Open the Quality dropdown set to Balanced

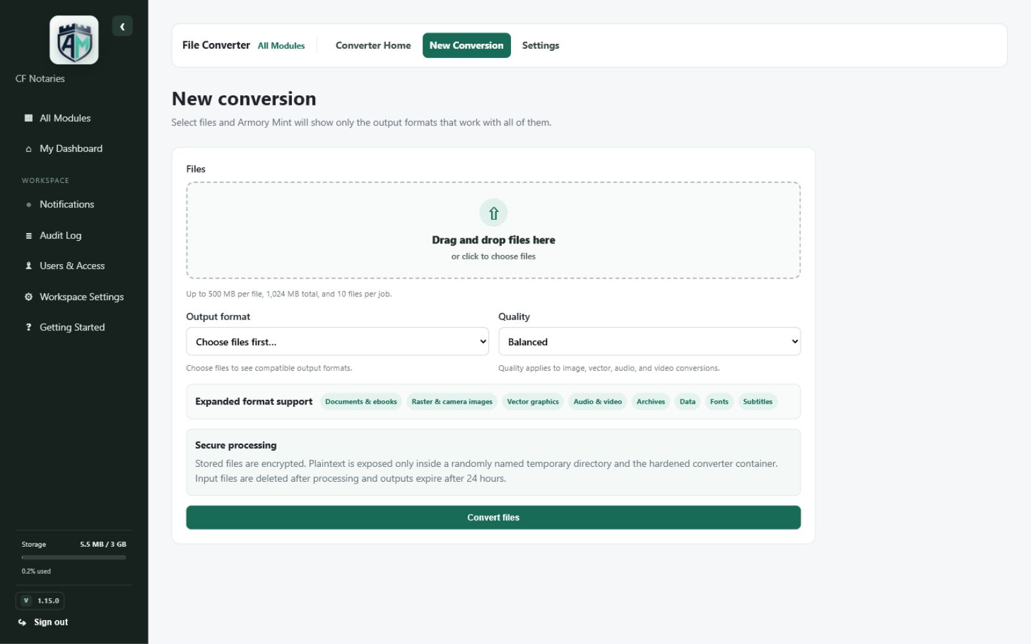650,342
